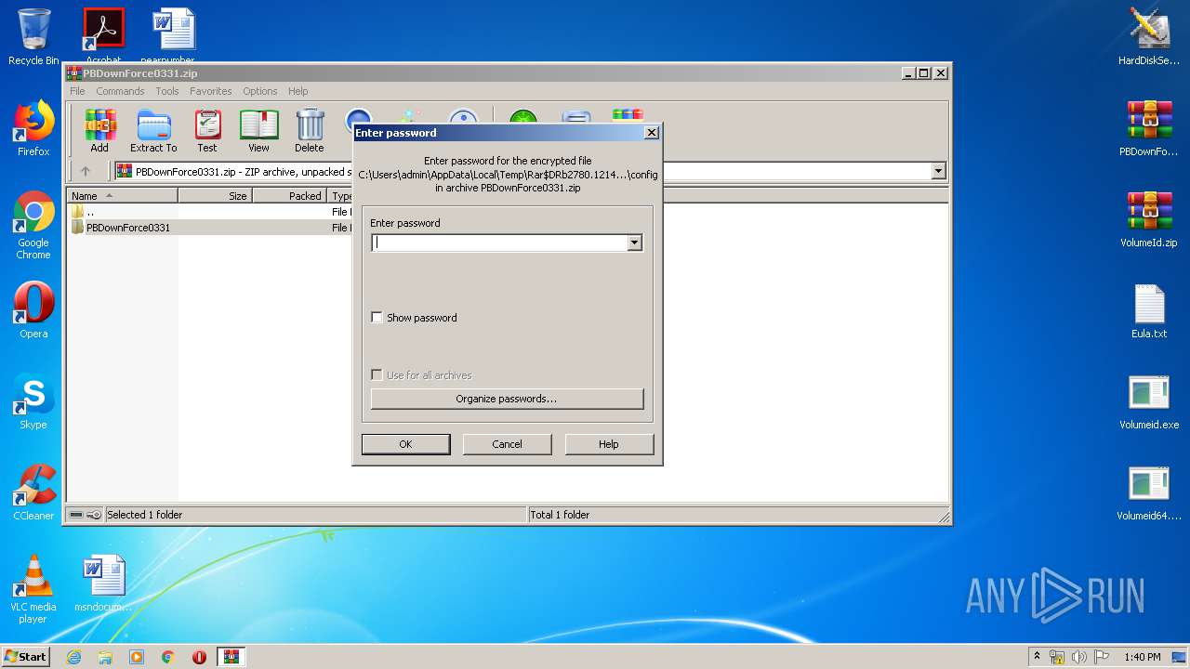1190x669 pixels.
Task: Select Opera desktop shortcut
Action: pyautogui.click(x=33, y=310)
